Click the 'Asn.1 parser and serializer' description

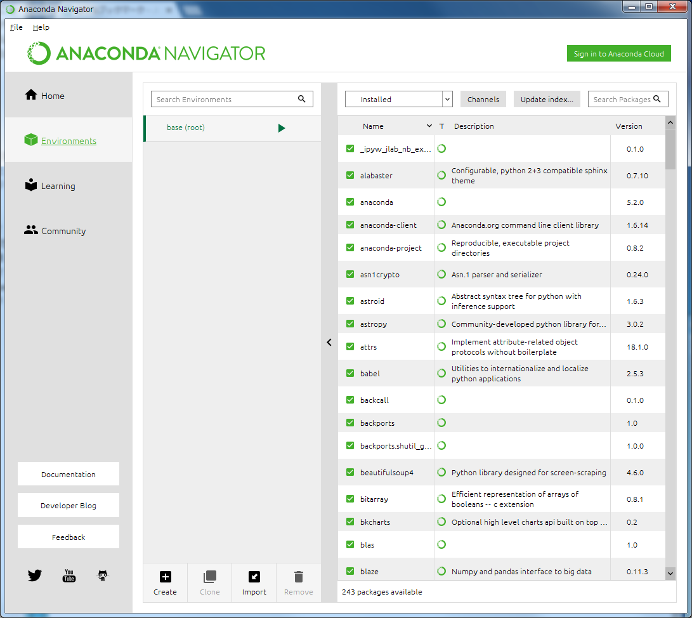497,275
